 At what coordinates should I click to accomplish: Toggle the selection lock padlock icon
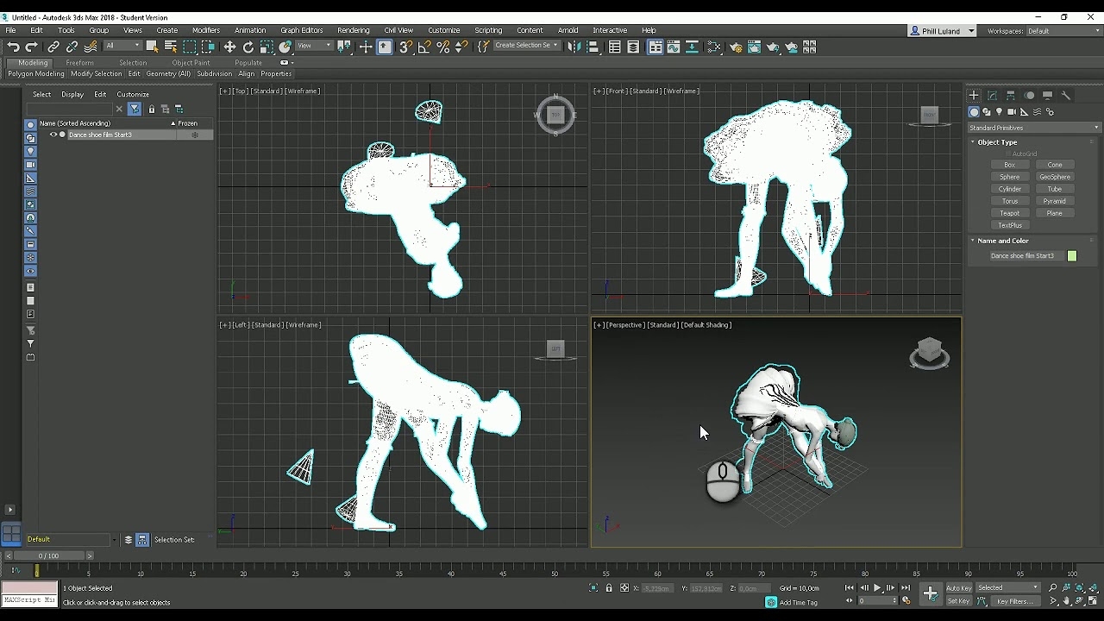coord(609,588)
